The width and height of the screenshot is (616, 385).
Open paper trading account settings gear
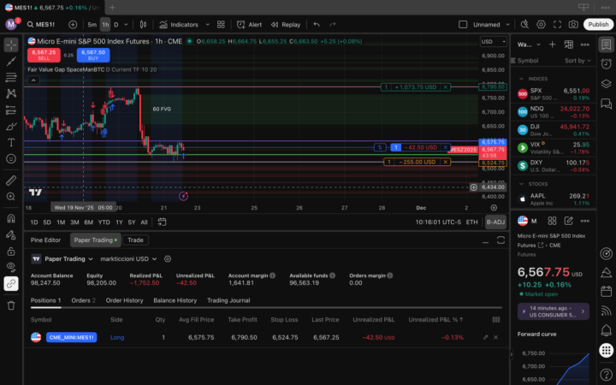167,258
